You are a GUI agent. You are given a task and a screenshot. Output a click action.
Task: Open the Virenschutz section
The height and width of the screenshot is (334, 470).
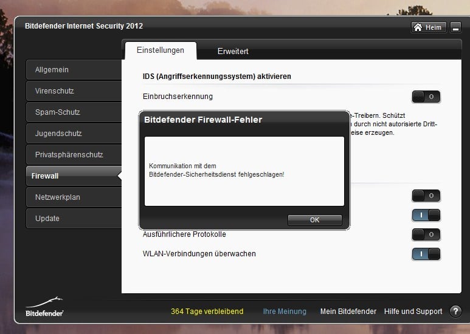(x=74, y=91)
